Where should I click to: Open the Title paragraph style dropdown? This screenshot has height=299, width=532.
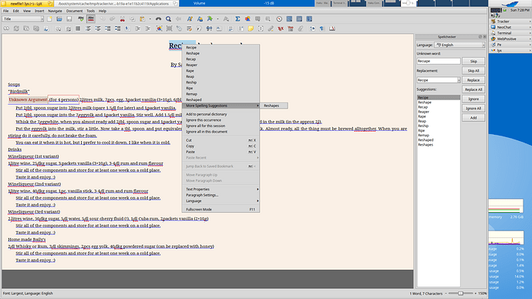23,19
